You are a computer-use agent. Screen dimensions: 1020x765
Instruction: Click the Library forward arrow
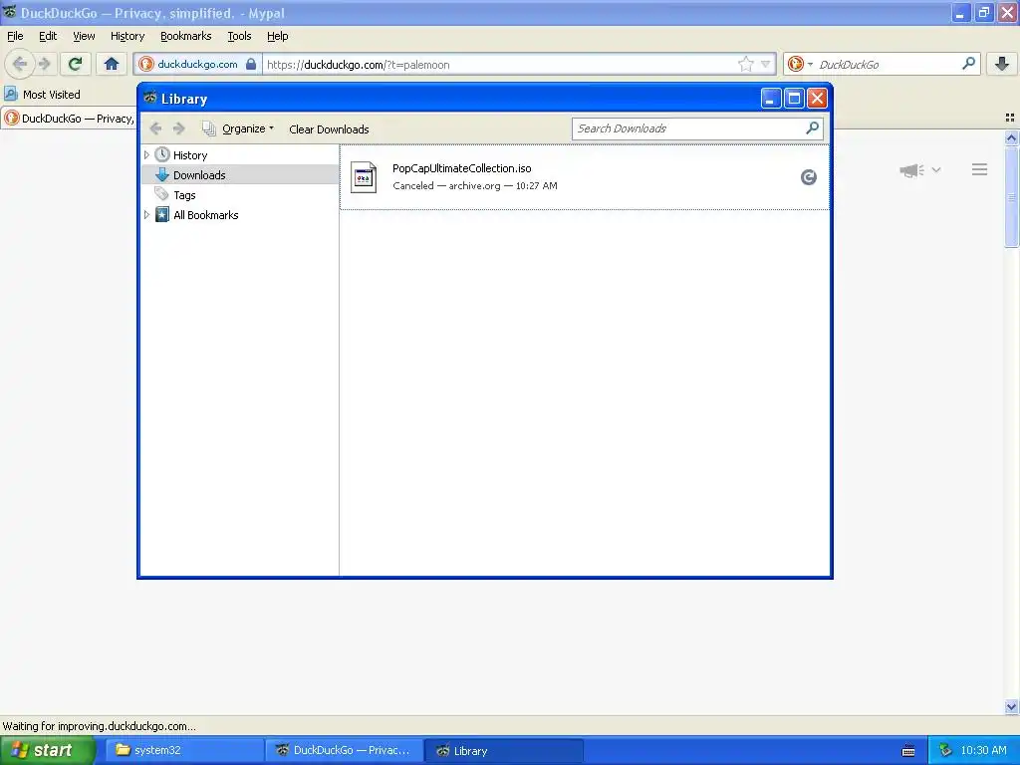(179, 128)
